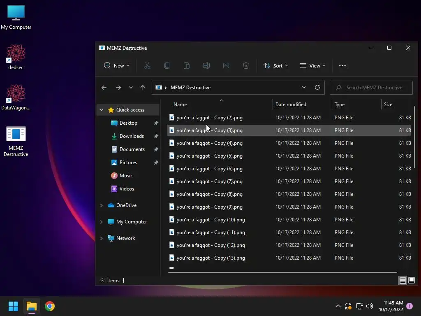Click the Delete trash icon

coord(246,65)
